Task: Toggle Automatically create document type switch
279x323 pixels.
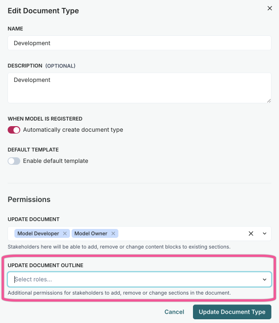Action: tap(14, 130)
